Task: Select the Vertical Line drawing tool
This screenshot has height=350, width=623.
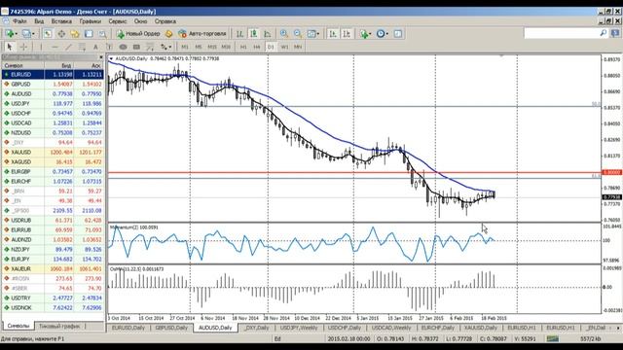Action: tap(41, 47)
